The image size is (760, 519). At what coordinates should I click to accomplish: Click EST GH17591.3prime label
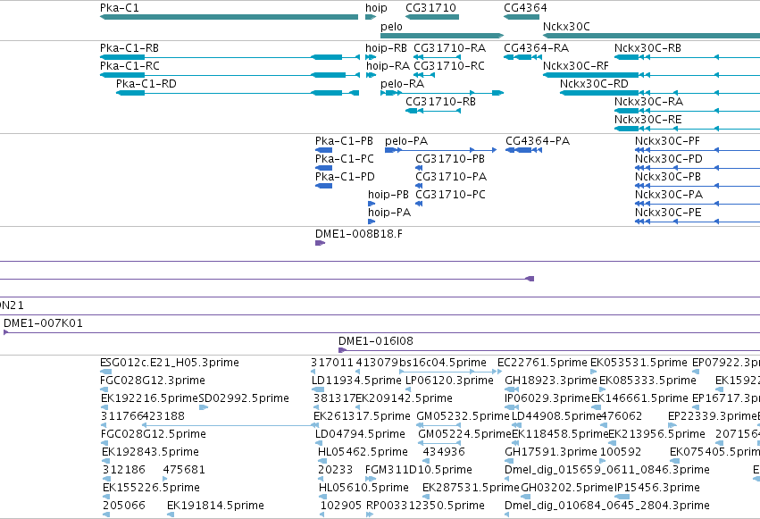pyautogui.click(x=551, y=452)
